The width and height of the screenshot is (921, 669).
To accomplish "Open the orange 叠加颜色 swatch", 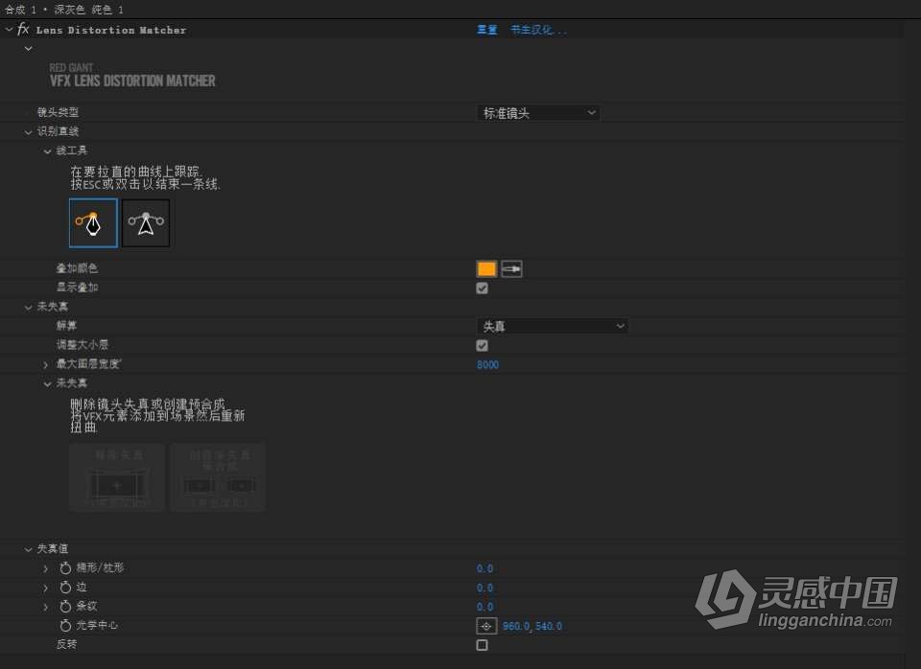I will tap(486, 268).
